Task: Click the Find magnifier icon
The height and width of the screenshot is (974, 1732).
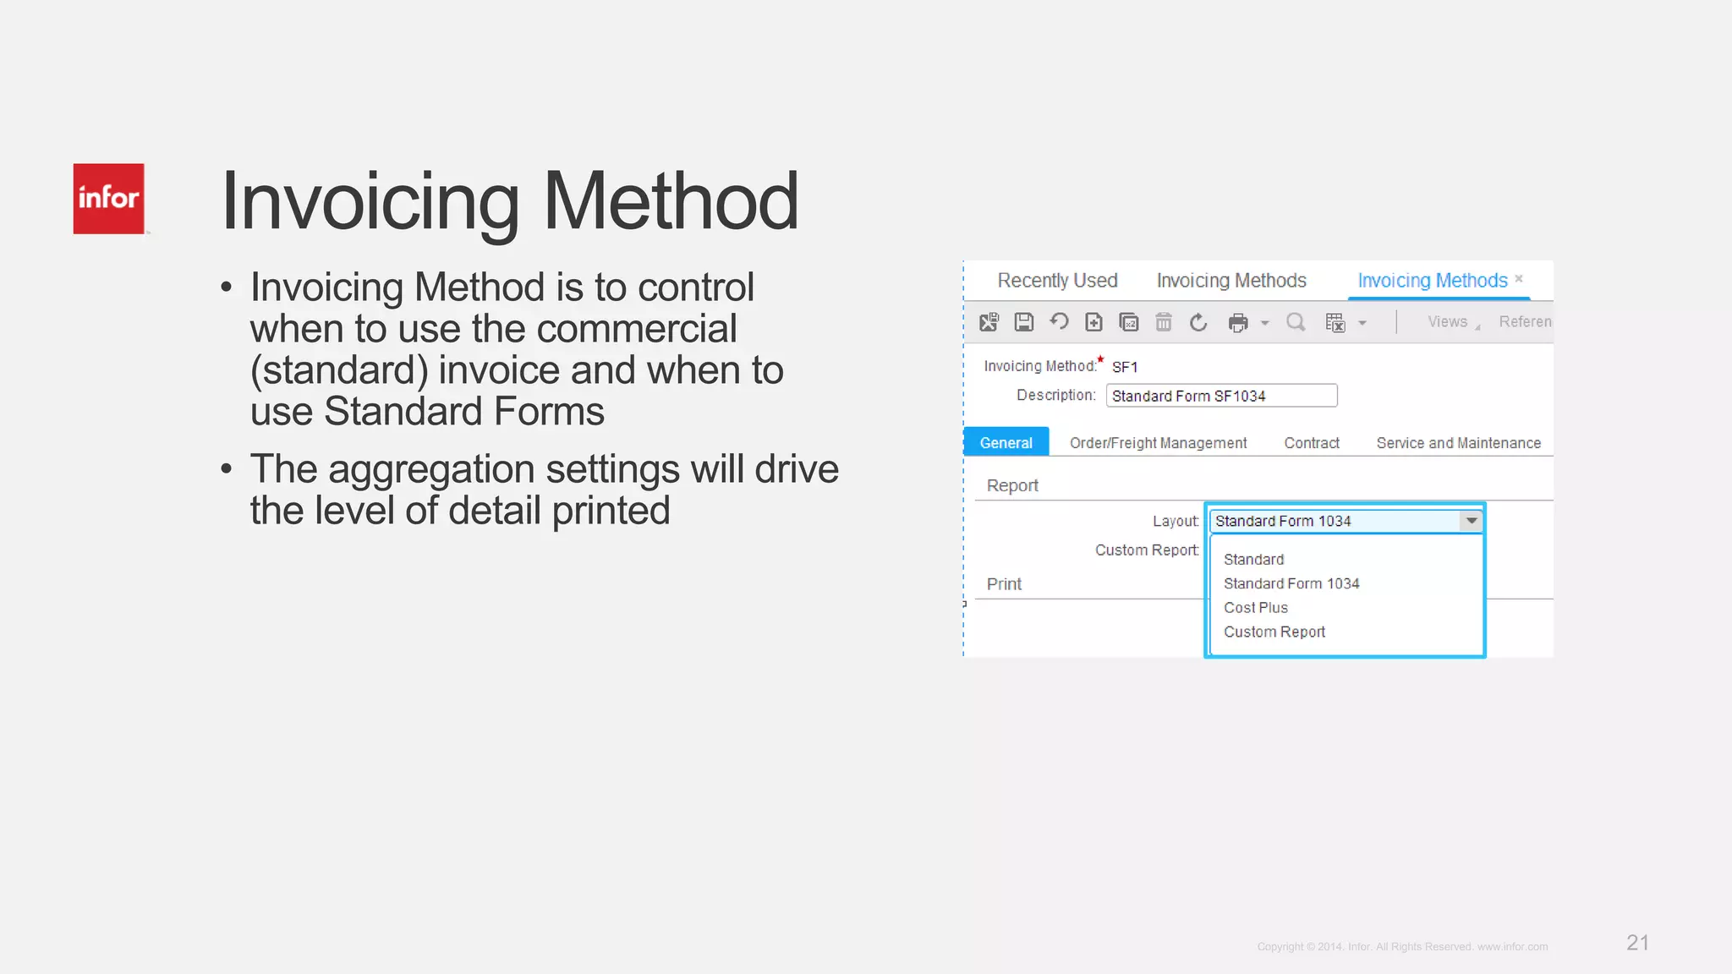Action: [1296, 322]
